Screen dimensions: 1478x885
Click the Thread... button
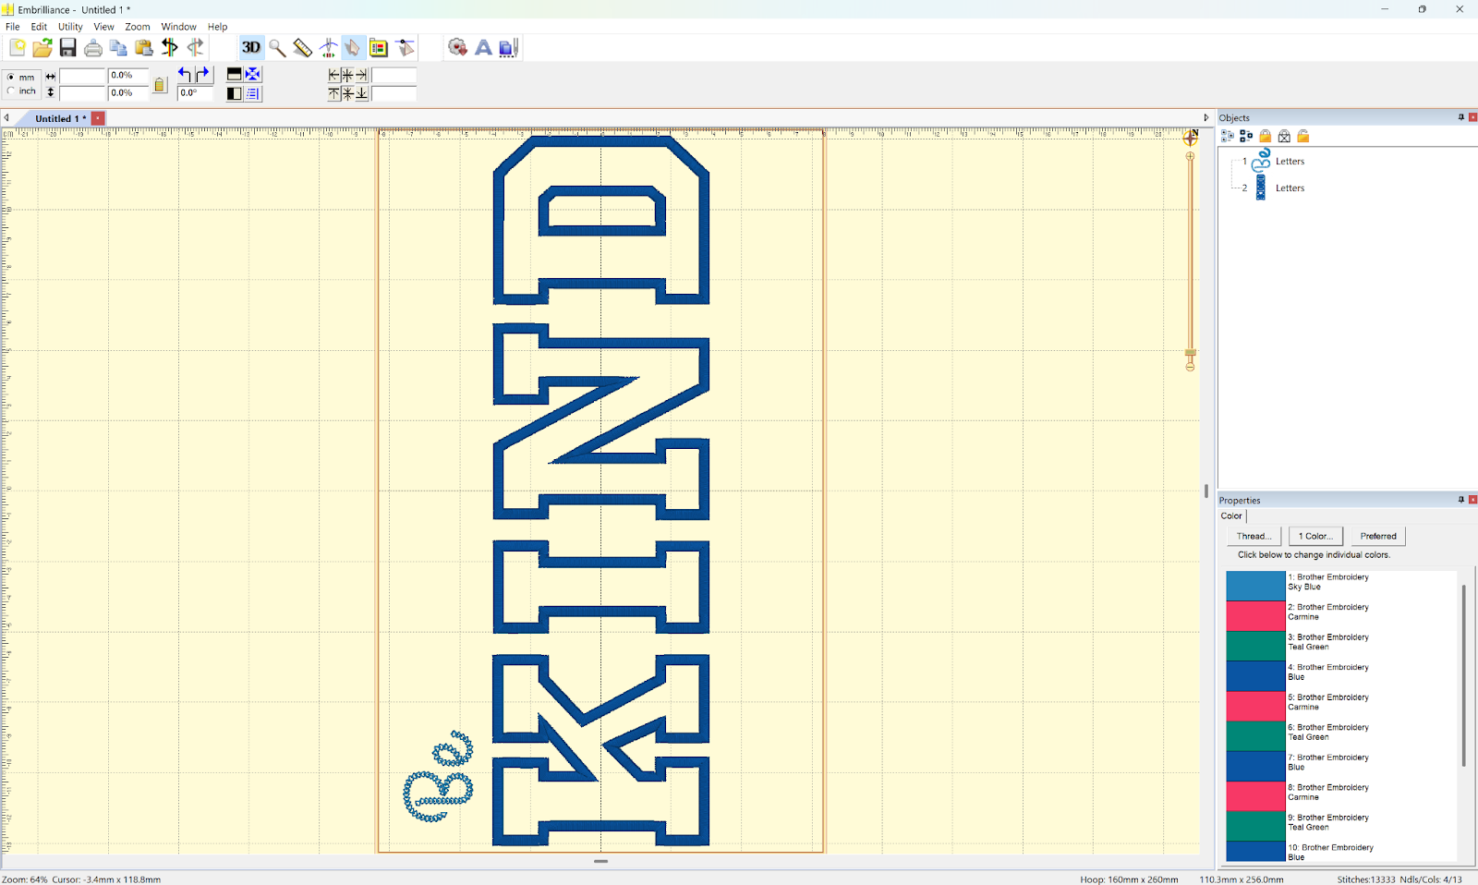click(x=1254, y=536)
